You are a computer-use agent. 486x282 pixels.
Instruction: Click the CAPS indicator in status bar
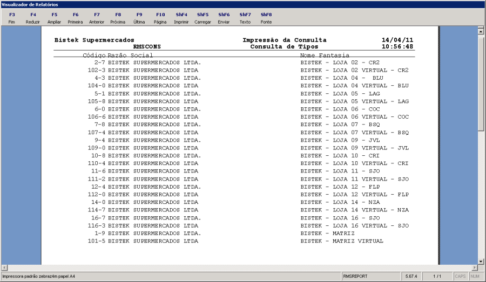click(460, 276)
